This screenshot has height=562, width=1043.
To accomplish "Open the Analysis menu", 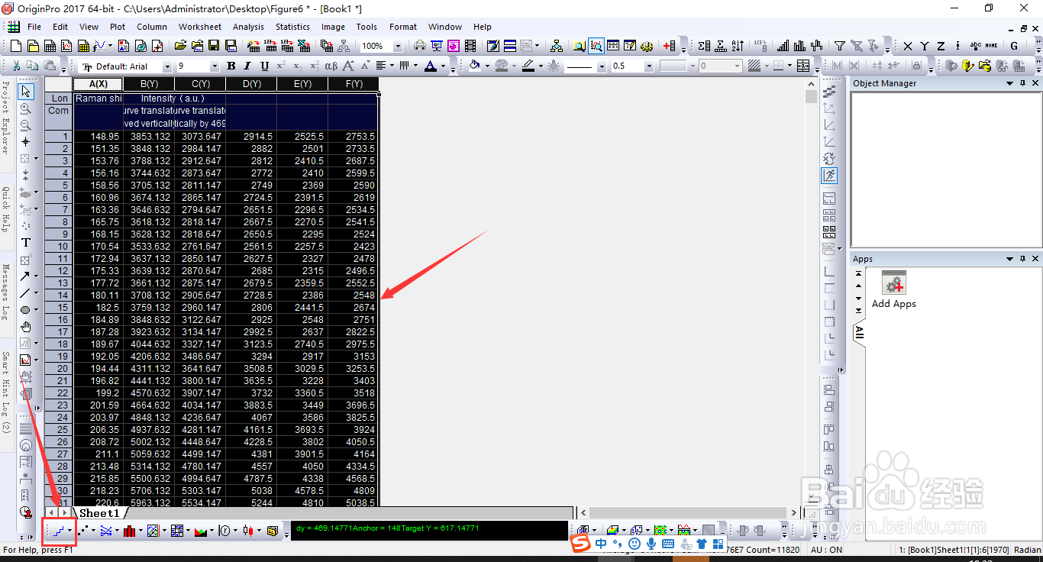I will [x=248, y=27].
